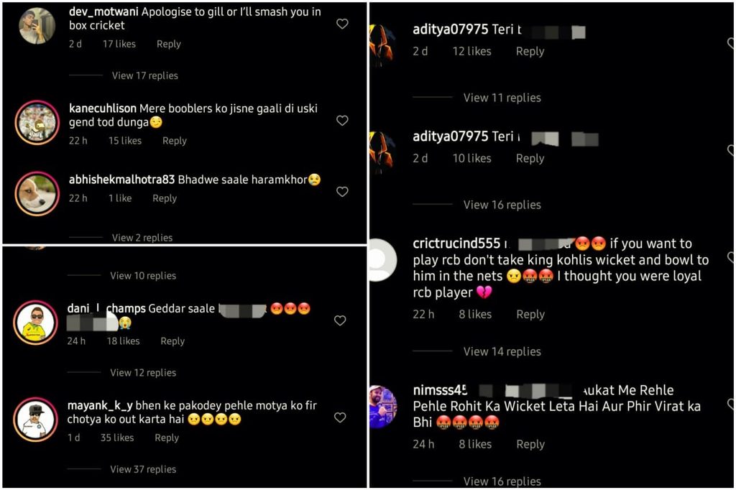This screenshot has width=736, height=490.
Task: Reply to kanecuhlison's comment
Action: (175, 141)
